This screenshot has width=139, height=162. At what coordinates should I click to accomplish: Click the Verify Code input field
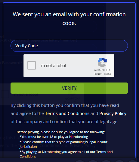69,46
